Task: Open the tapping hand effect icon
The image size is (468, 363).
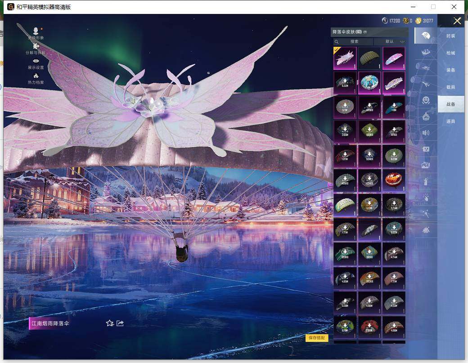Action: [426, 197]
